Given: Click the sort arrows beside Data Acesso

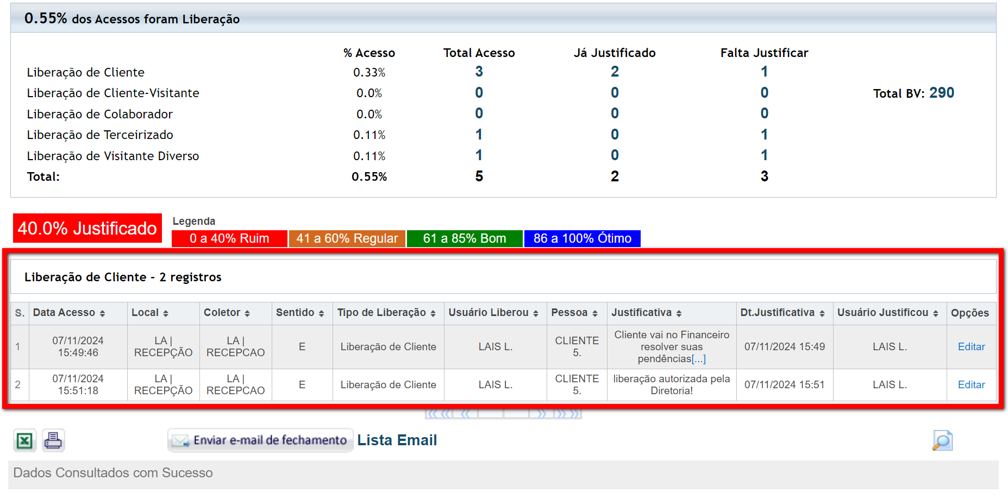Looking at the screenshot, I should pos(102,313).
